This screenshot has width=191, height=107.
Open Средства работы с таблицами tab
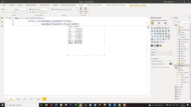[x=116, y=5]
